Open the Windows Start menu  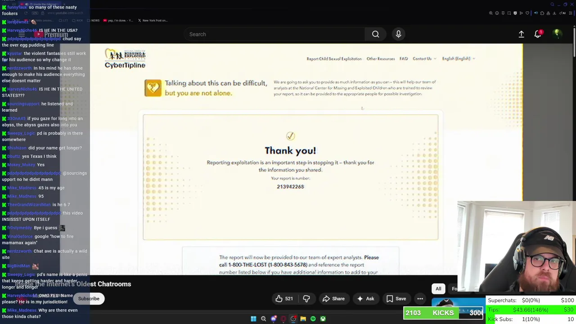(x=253, y=319)
